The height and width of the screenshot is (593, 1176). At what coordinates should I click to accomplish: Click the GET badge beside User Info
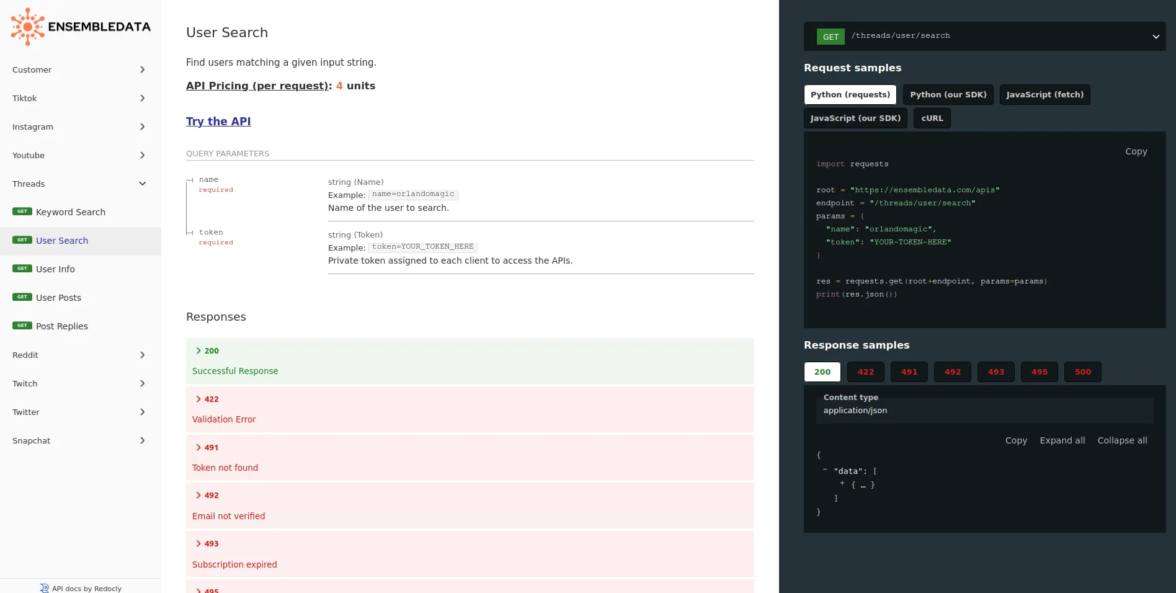click(x=22, y=269)
